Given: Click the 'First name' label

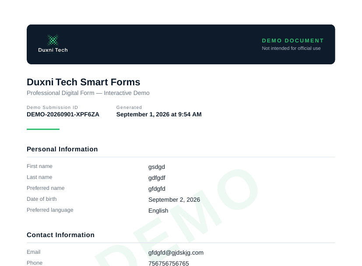Looking at the screenshot, I should click(39, 166).
